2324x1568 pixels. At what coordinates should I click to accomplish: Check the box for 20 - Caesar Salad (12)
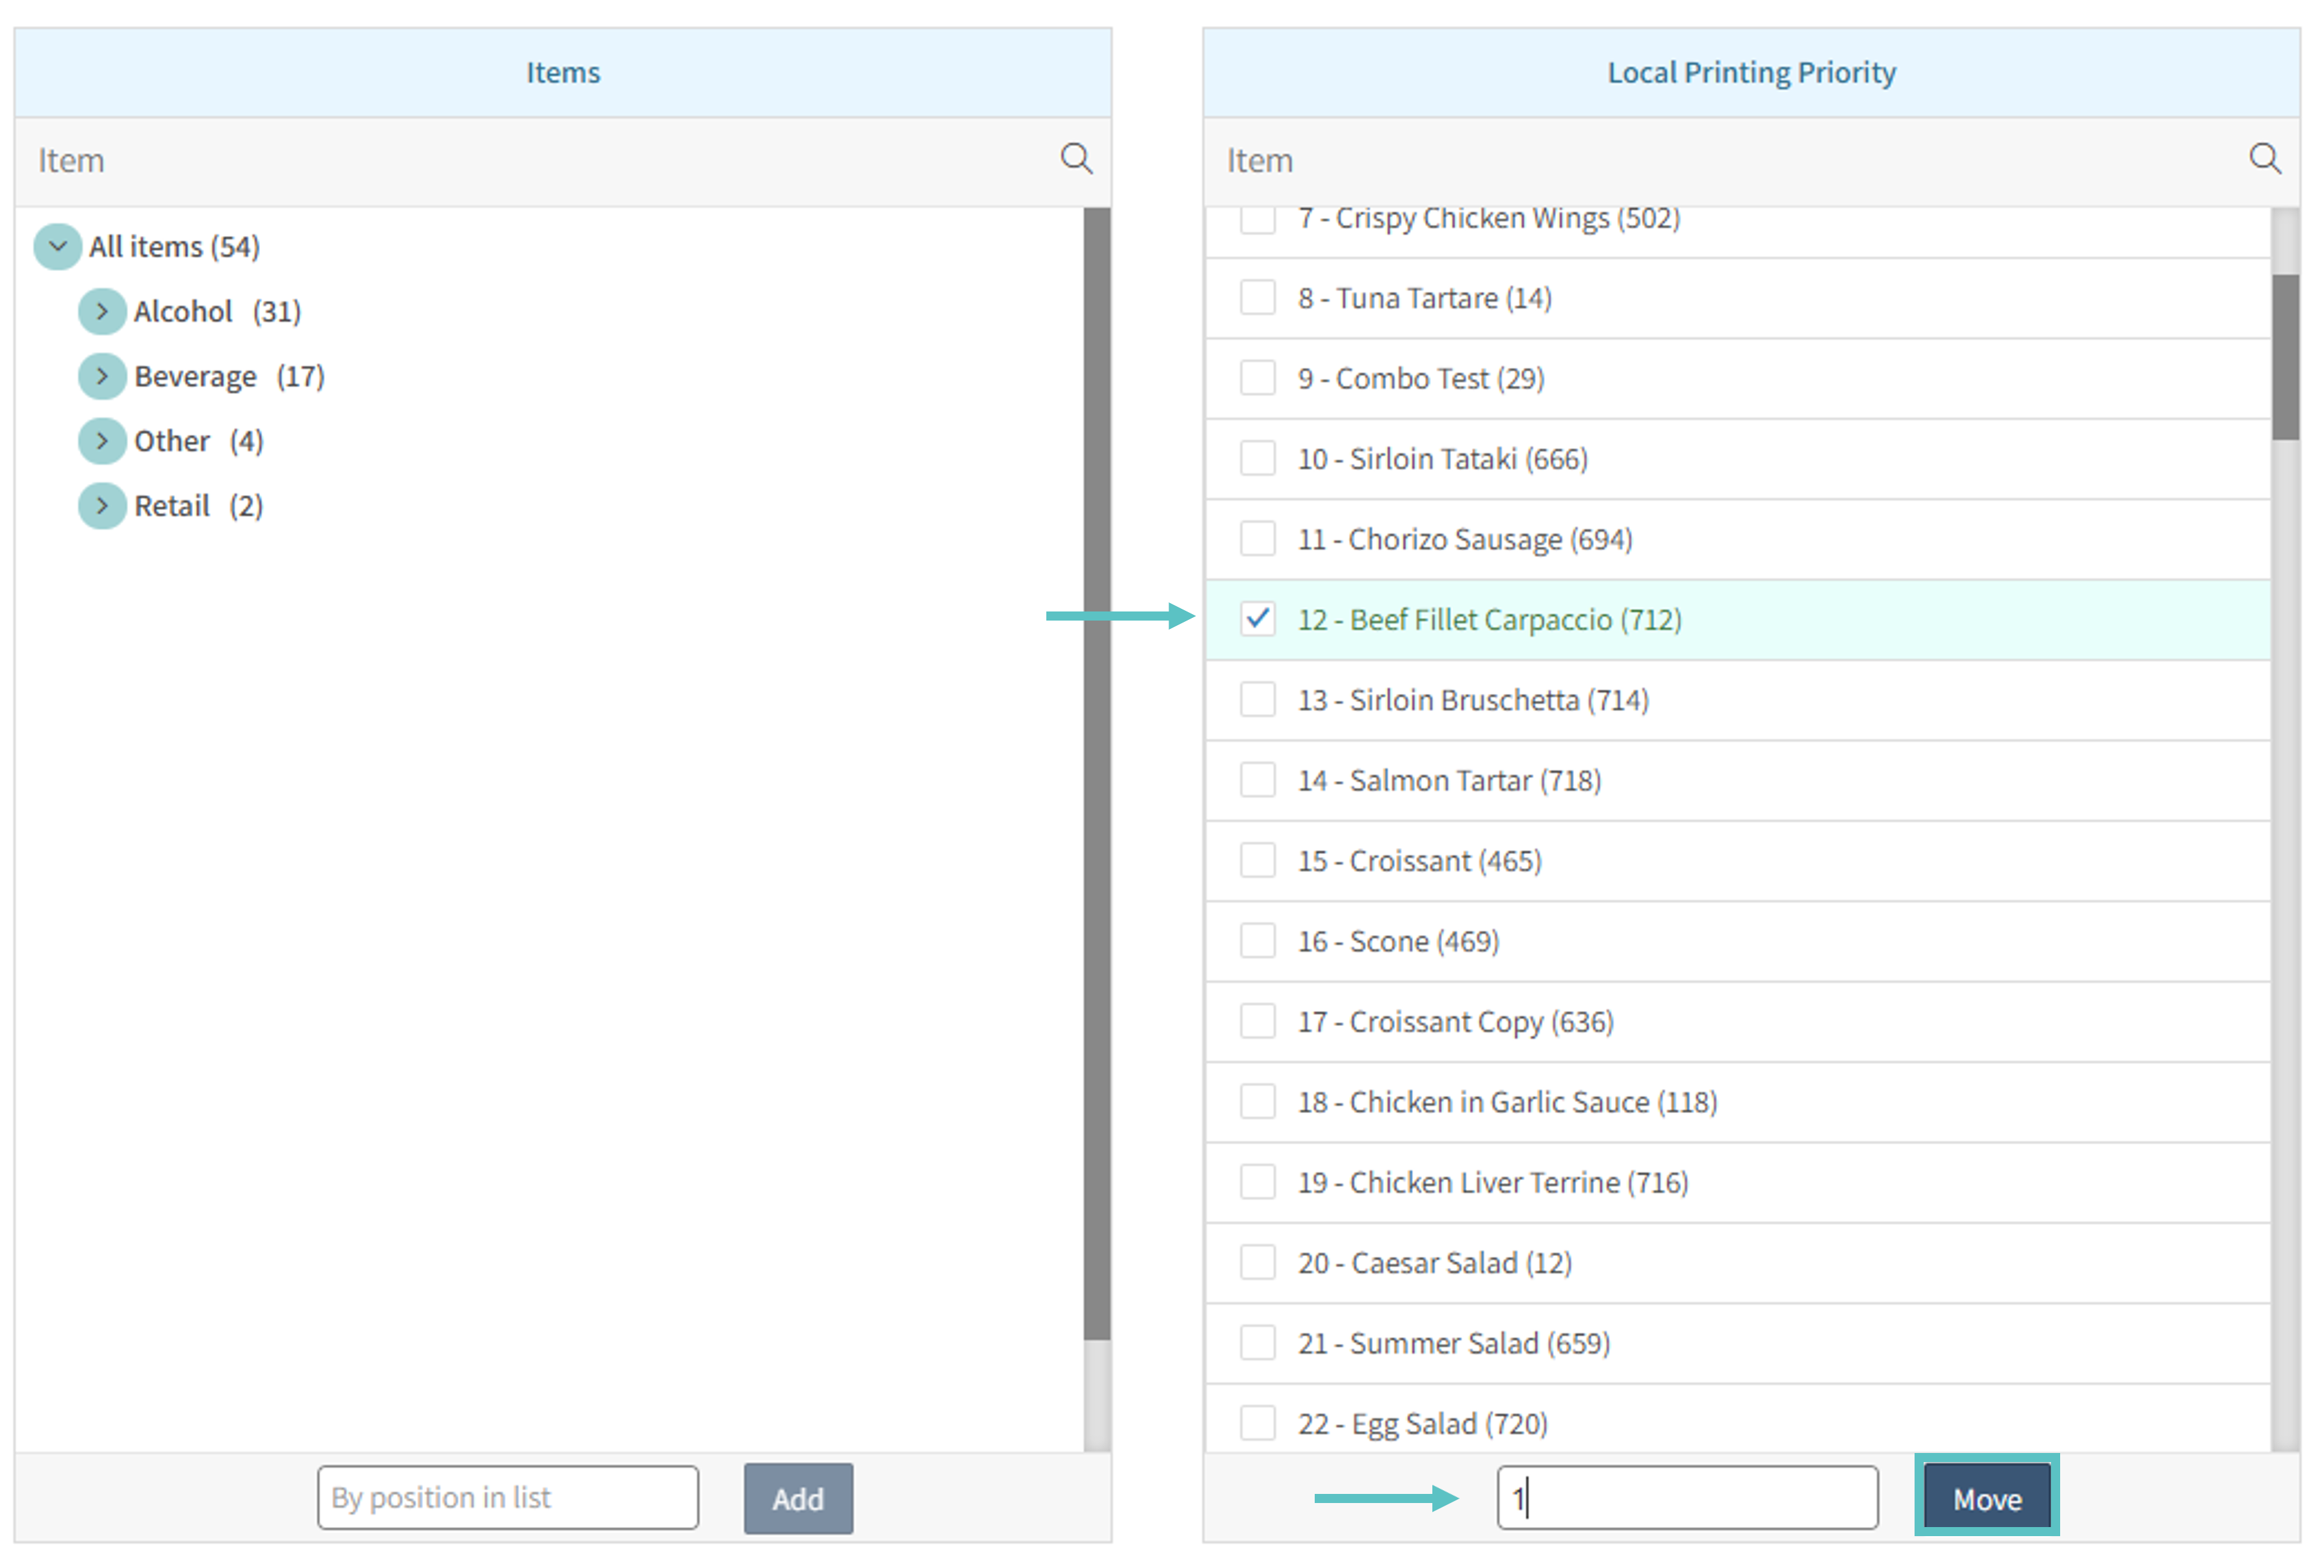1257,1263
